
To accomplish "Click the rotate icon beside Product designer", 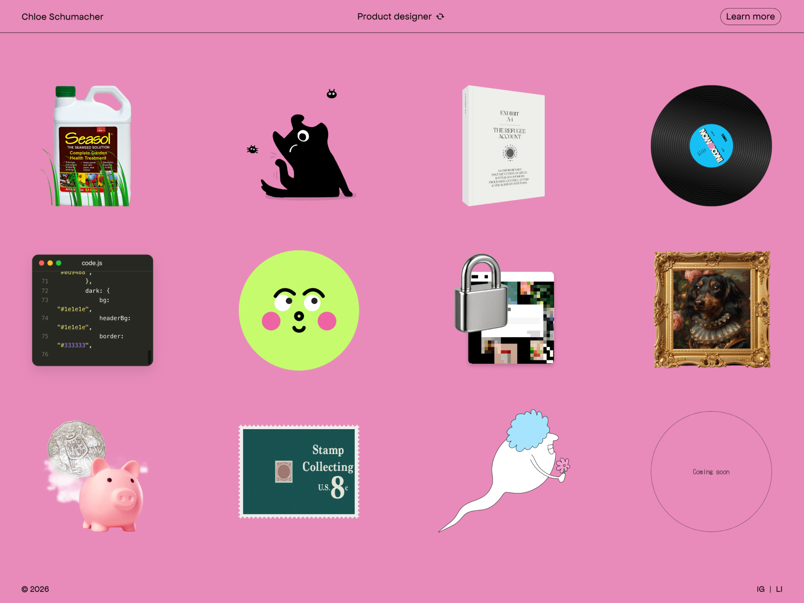I will tap(441, 17).
